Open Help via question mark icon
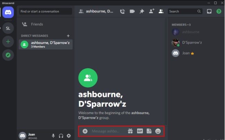The height and width of the screenshot is (140, 225). tap(219, 11)
